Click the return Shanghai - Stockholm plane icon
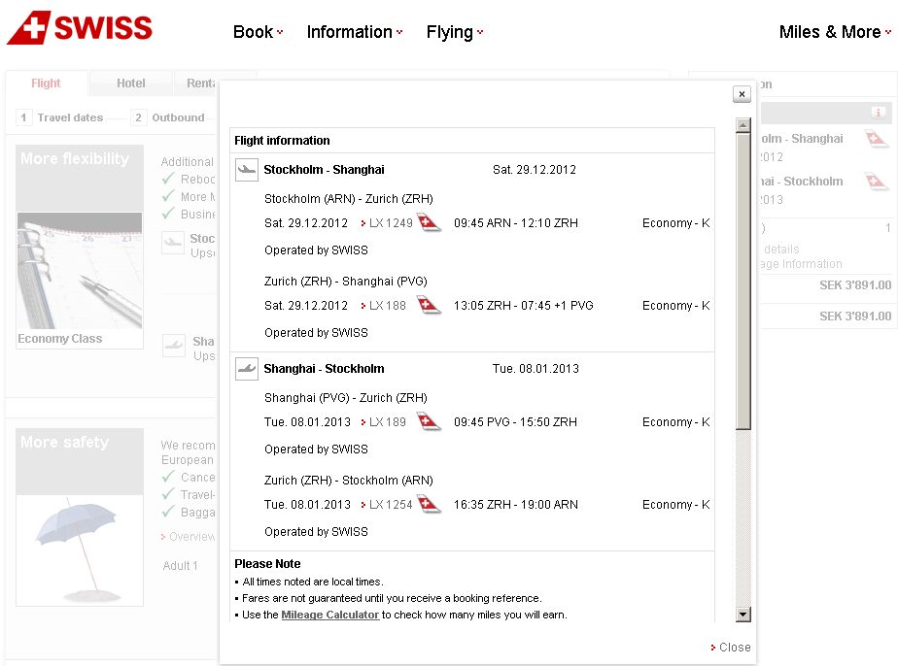The image size is (898, 666). (x=247, y=369)
